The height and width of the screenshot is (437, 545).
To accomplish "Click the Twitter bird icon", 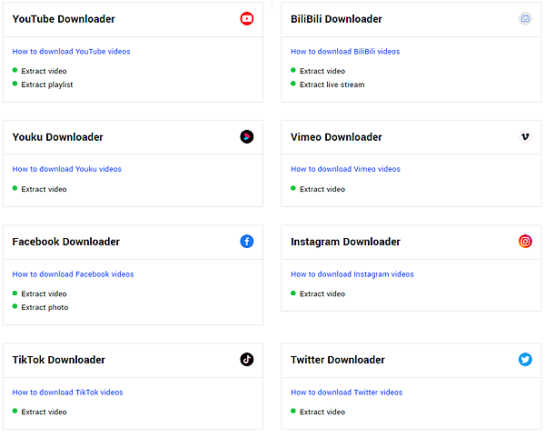I will [525, 359].
